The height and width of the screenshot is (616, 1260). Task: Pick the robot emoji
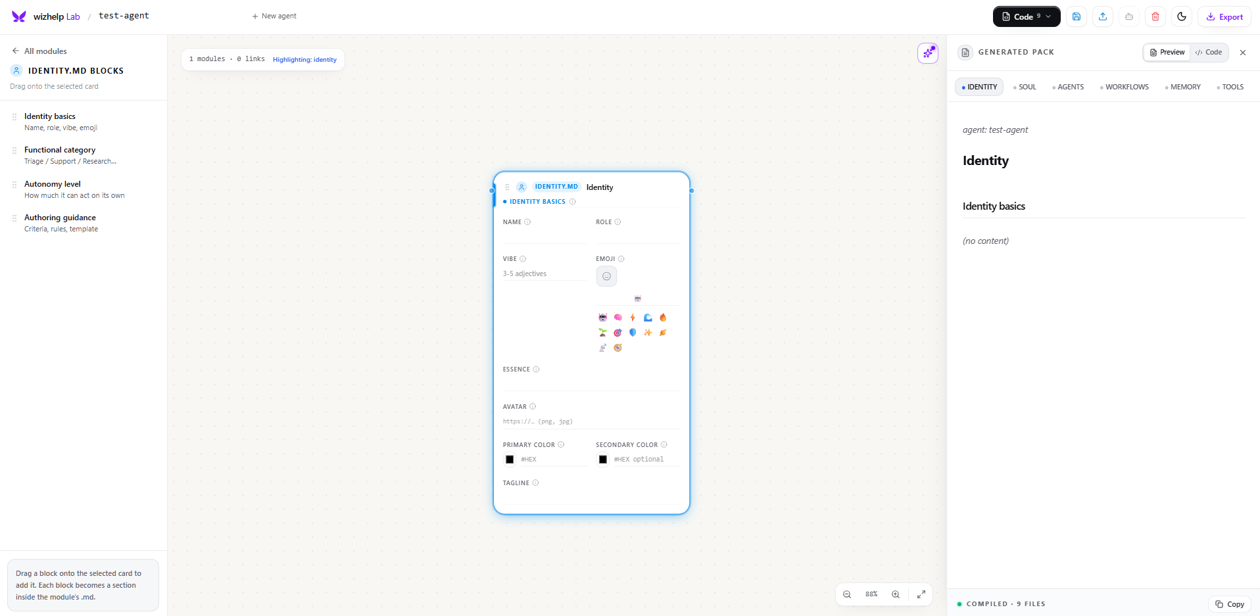pos(602,318)
